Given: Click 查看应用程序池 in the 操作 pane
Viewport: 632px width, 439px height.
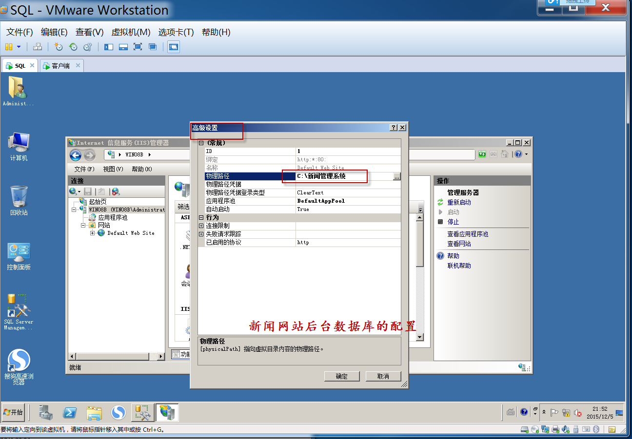Looking at the screenshot, I should coord(468,234).
